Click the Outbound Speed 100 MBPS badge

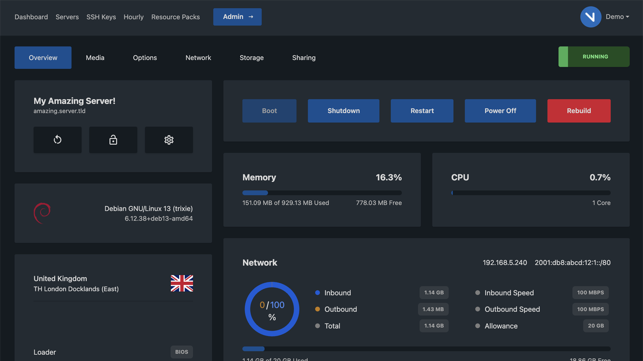(x=590, y=309)
